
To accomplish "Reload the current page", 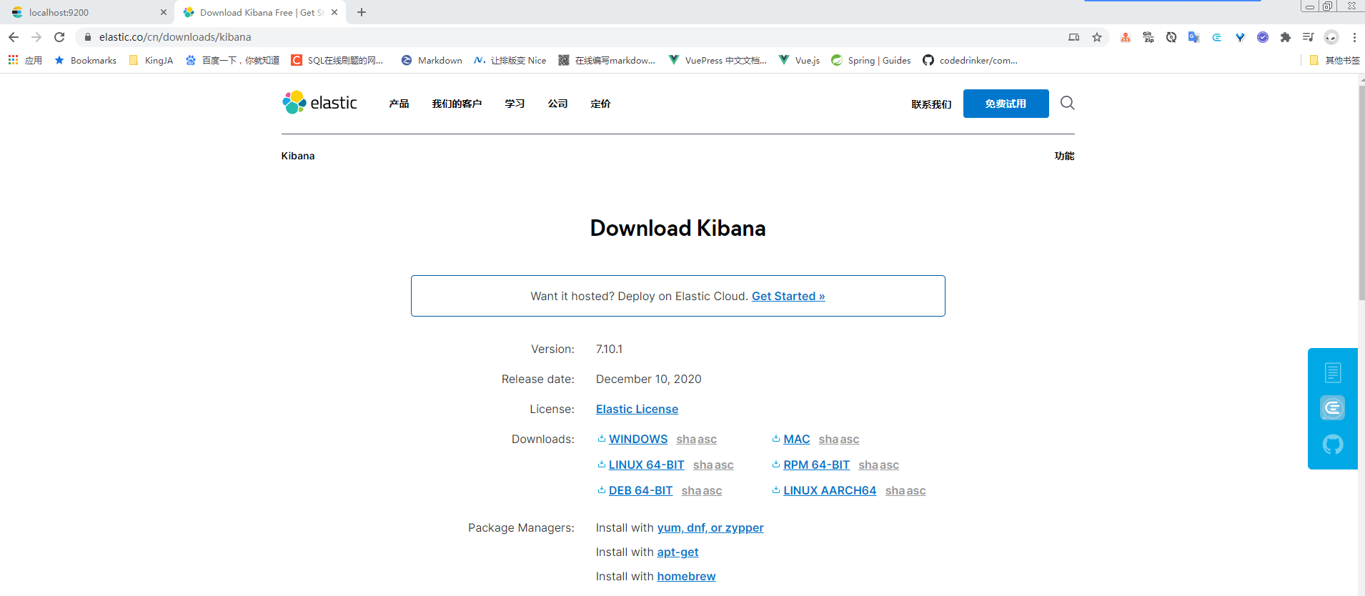I will tap(59, 37).
